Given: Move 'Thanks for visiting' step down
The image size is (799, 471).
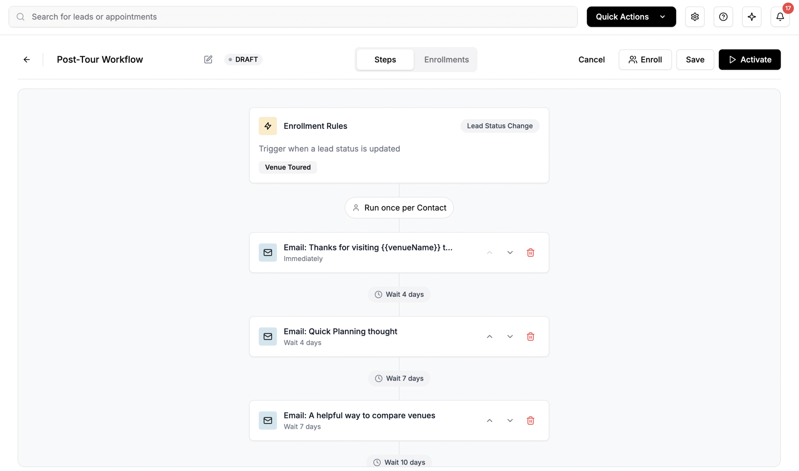Looking at the screenshot, I should [510, 253].
